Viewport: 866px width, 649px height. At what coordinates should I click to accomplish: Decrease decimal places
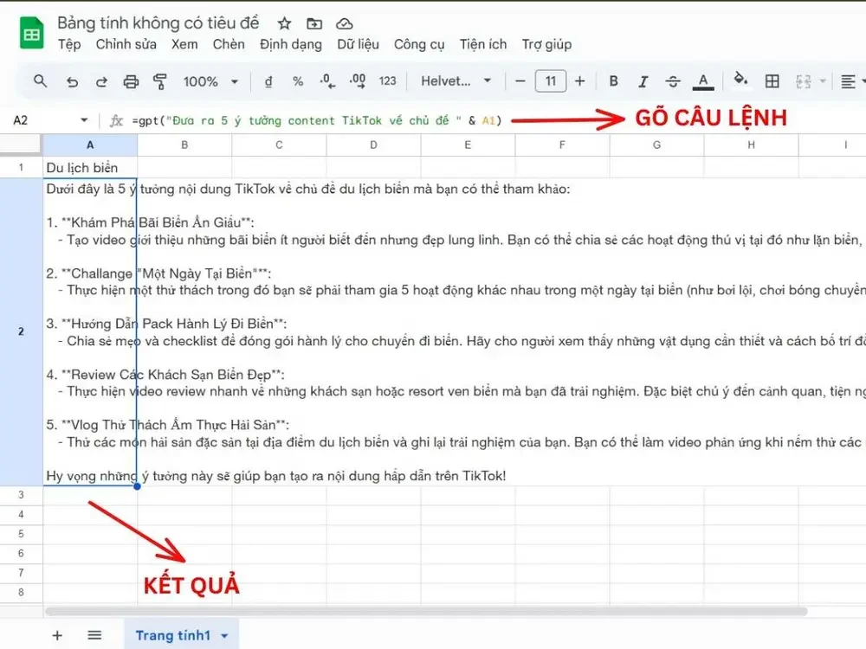coord(327,81)
